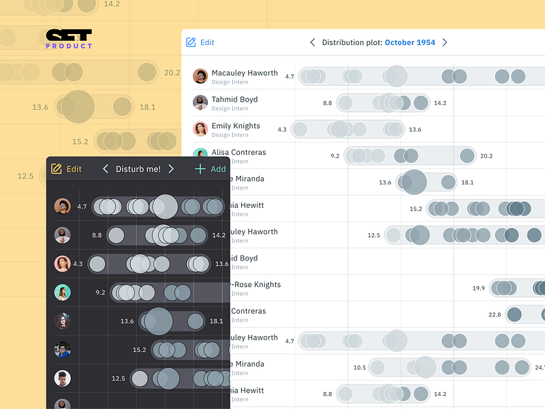
Task: Click the 22.8 value in light panel
Action: coord(495,315)
